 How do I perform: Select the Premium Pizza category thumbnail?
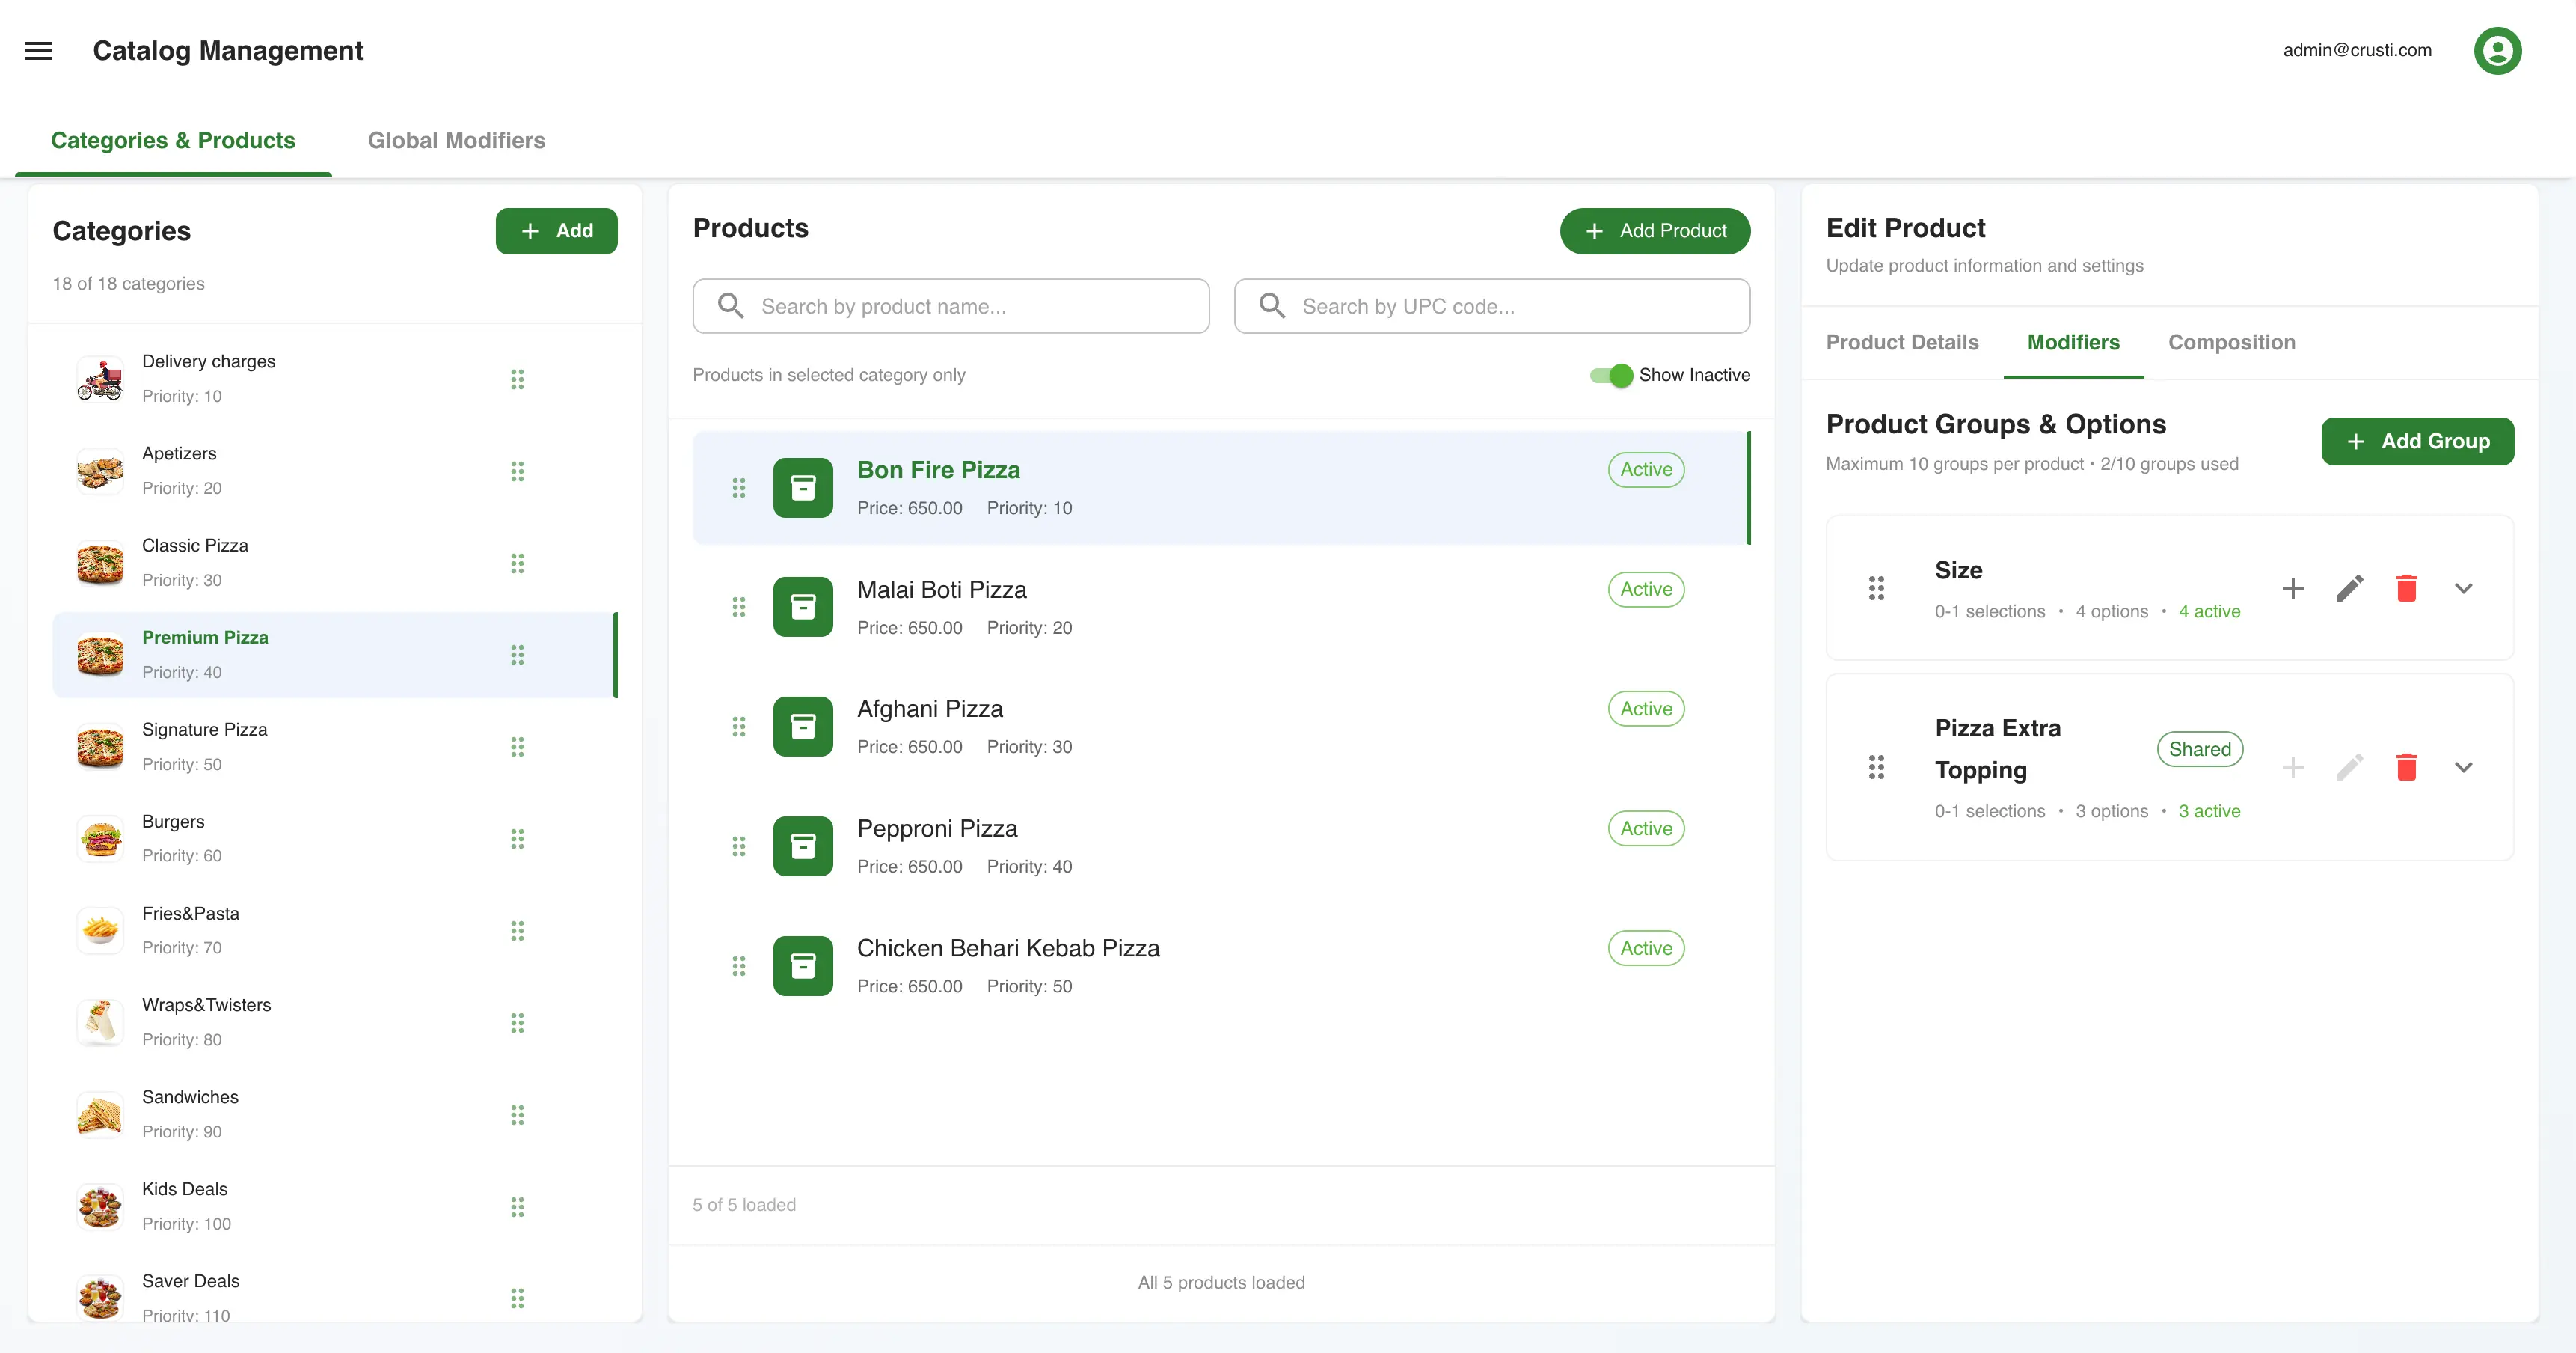(100, 655)
